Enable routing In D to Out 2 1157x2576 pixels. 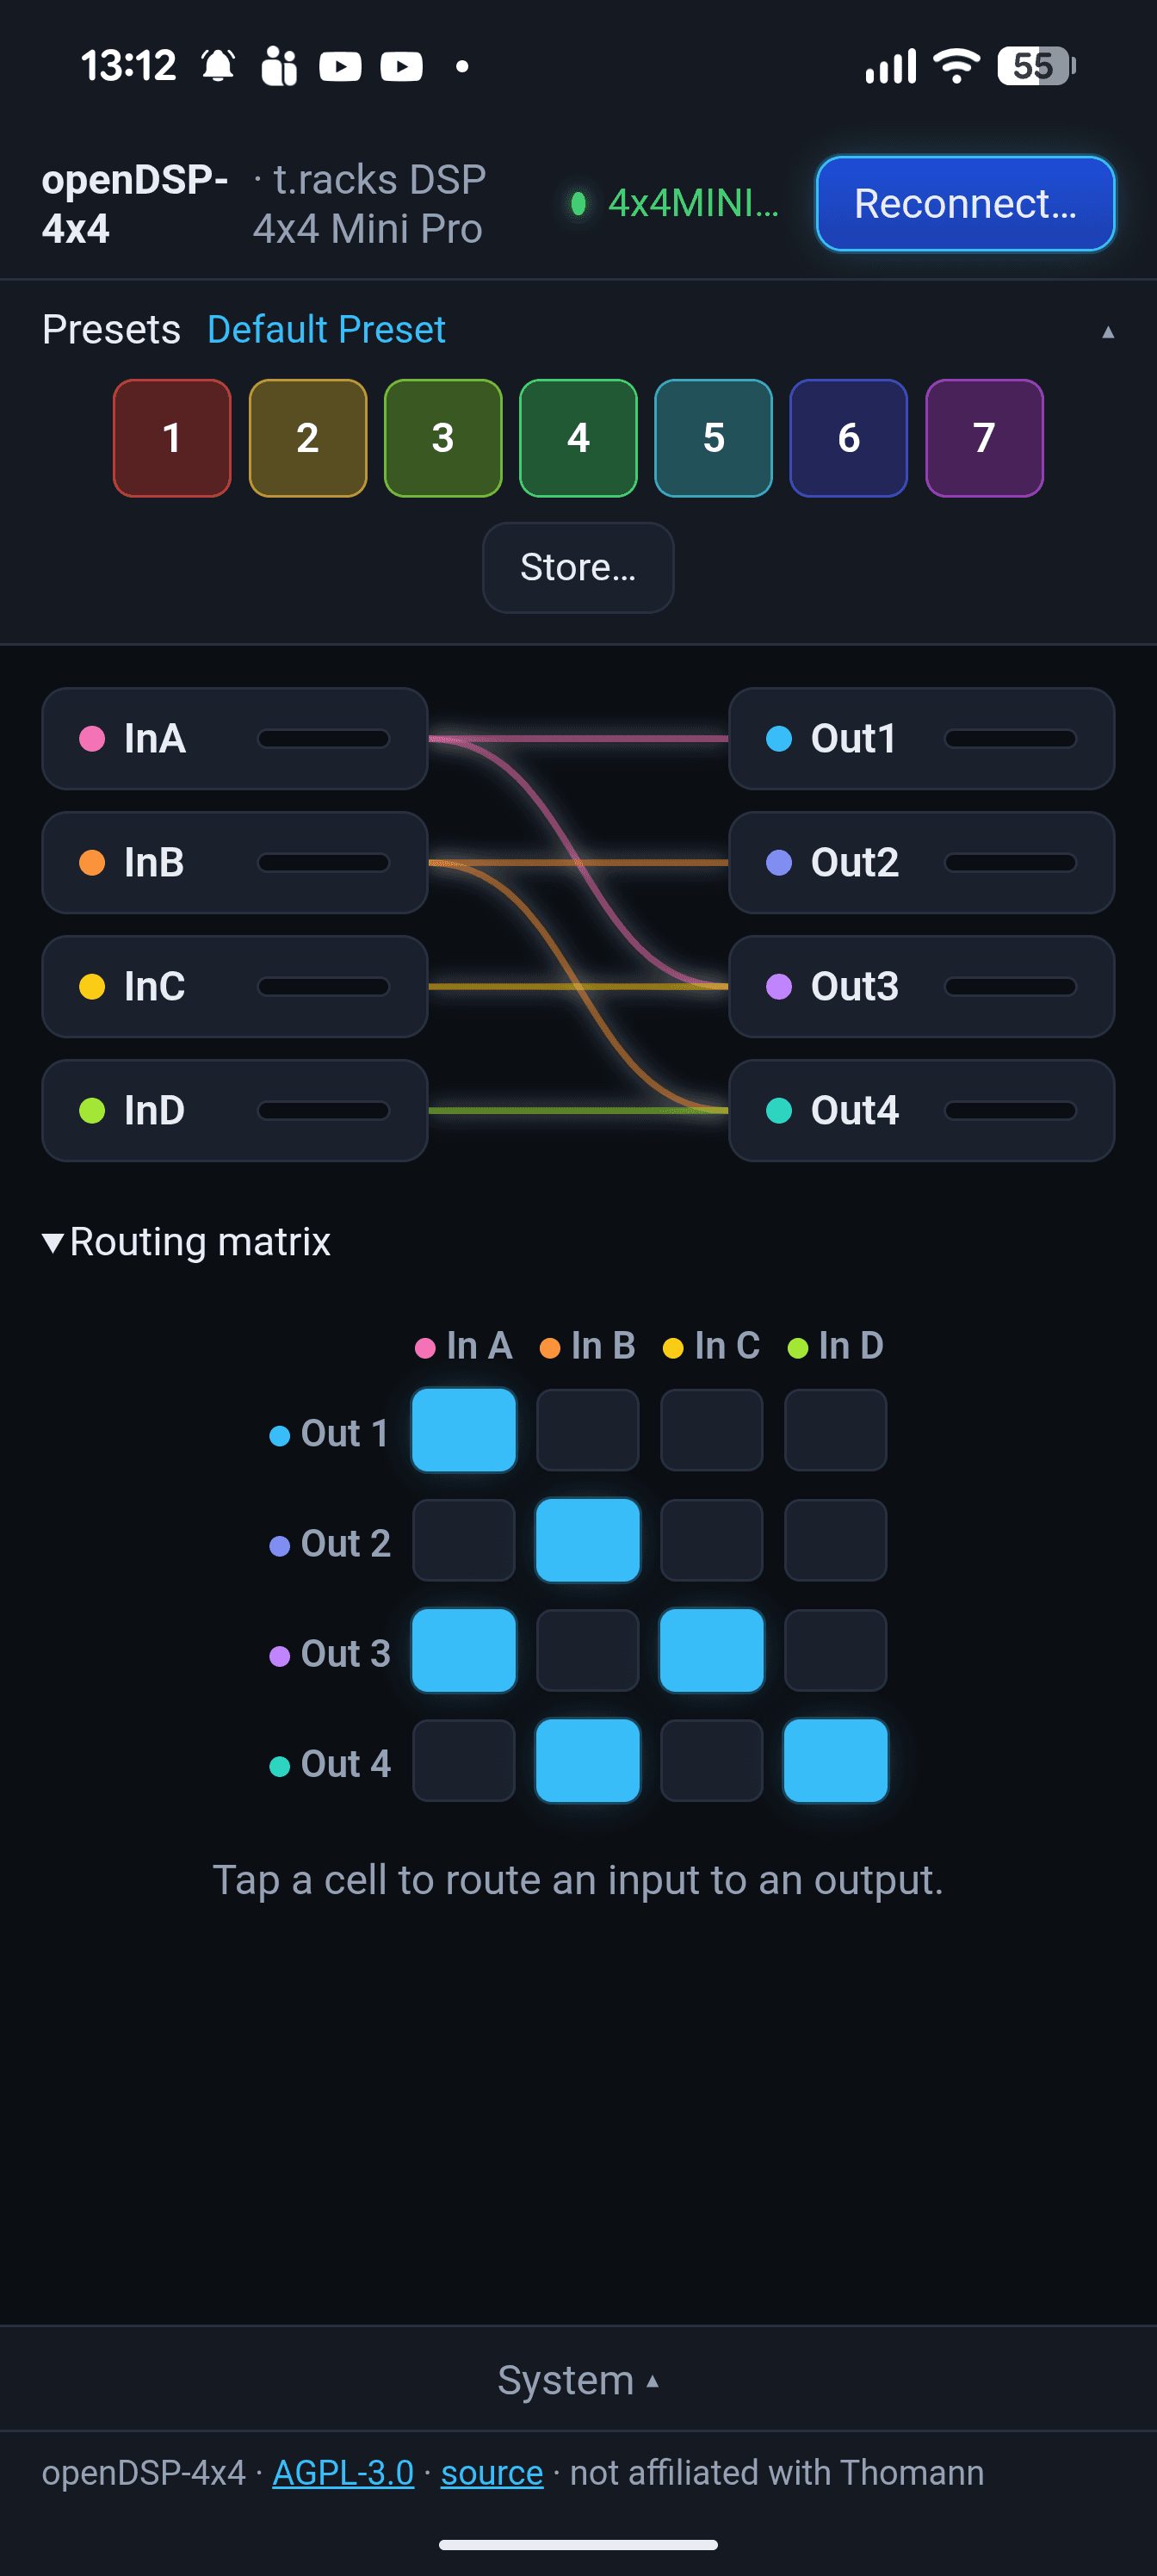coord(836,1540)
